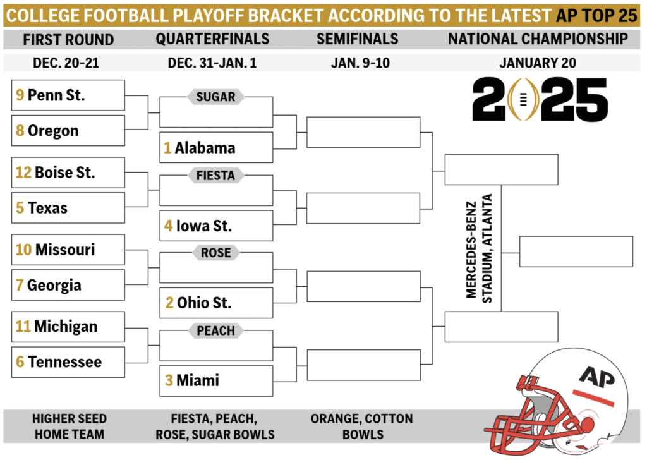This screenshot has height=460, width=647.
Task: Click the AP TOP 25 title text
Action: tap(596, 16)
